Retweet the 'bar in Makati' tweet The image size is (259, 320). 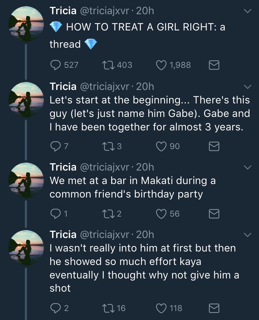pos(108,214)
